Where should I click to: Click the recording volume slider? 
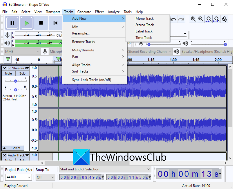coord(164,44)
